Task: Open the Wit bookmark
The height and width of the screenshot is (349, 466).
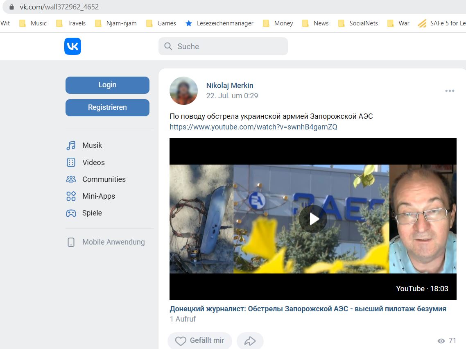Action: coord(5,23)
